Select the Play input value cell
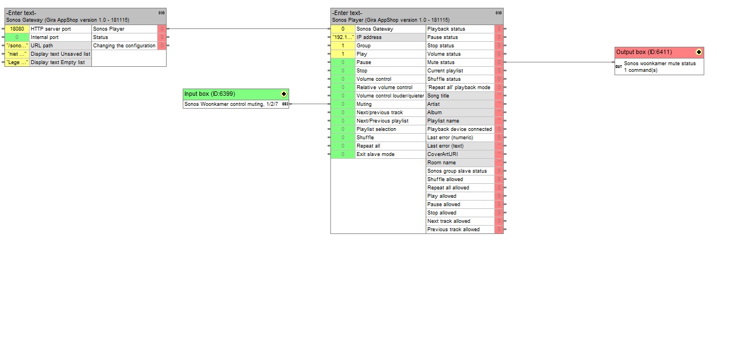The height and width of the screenshot is (361, 731). coord(343,54)
